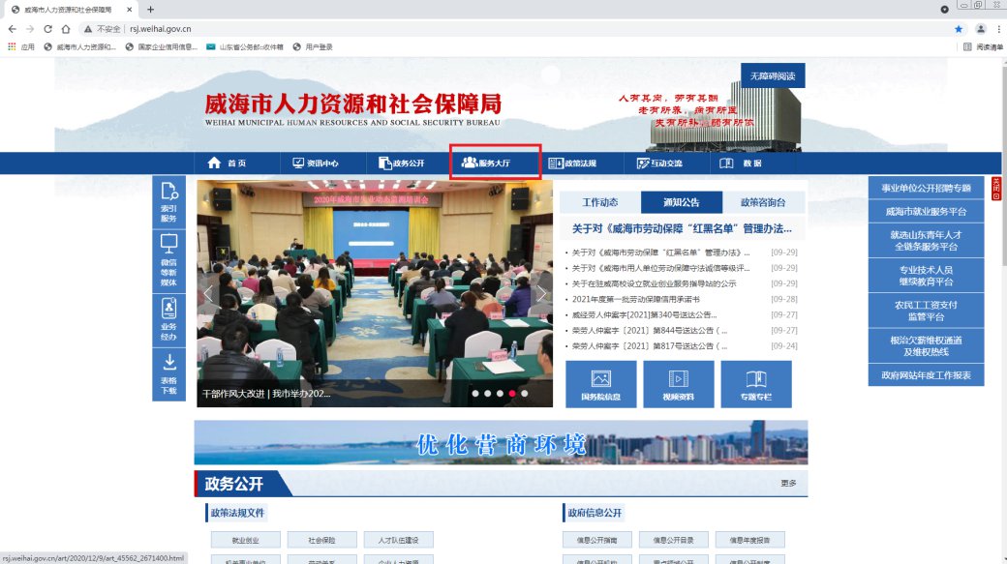
Task: Open 数据 in the blue navigation bar
Action: pyautogui.click(x=741, y=163)
